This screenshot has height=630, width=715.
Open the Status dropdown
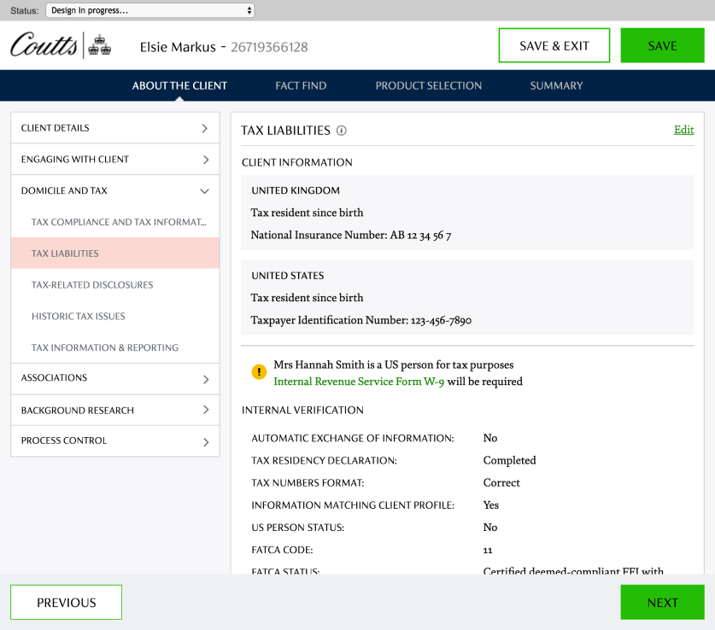[150, 10]
